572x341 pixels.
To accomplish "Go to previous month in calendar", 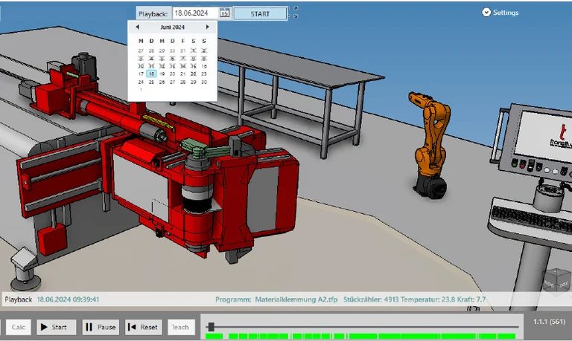I will [137, 27].
